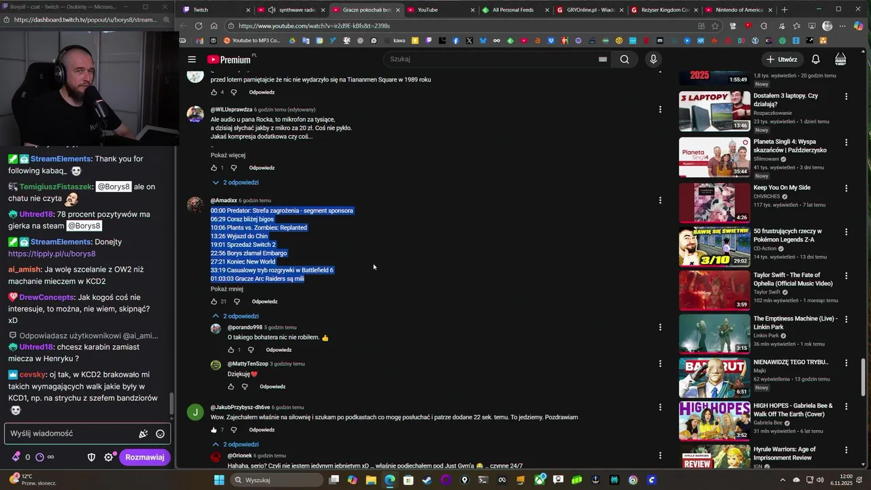Open a new browser tab
The height and width of the screenshot is (490, 871).
pos(785,10)
